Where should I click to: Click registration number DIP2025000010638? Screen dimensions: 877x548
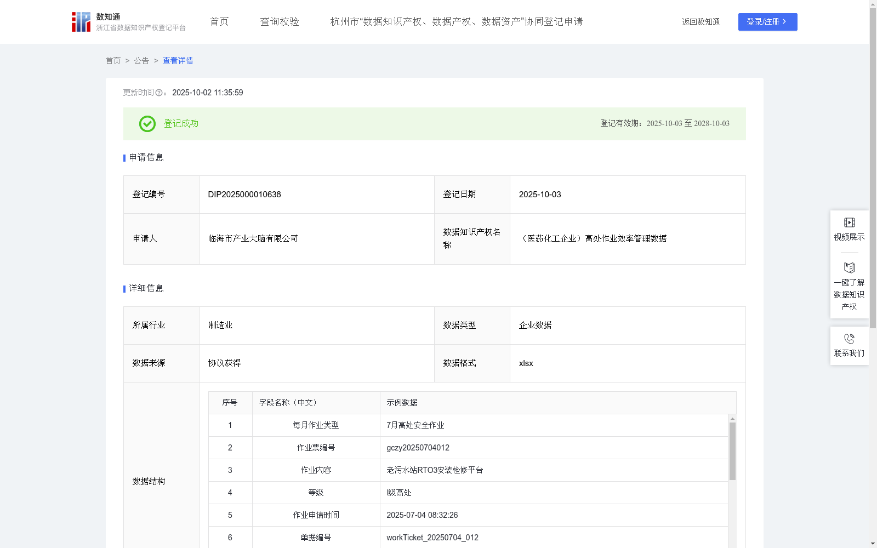tap(244, 195)
